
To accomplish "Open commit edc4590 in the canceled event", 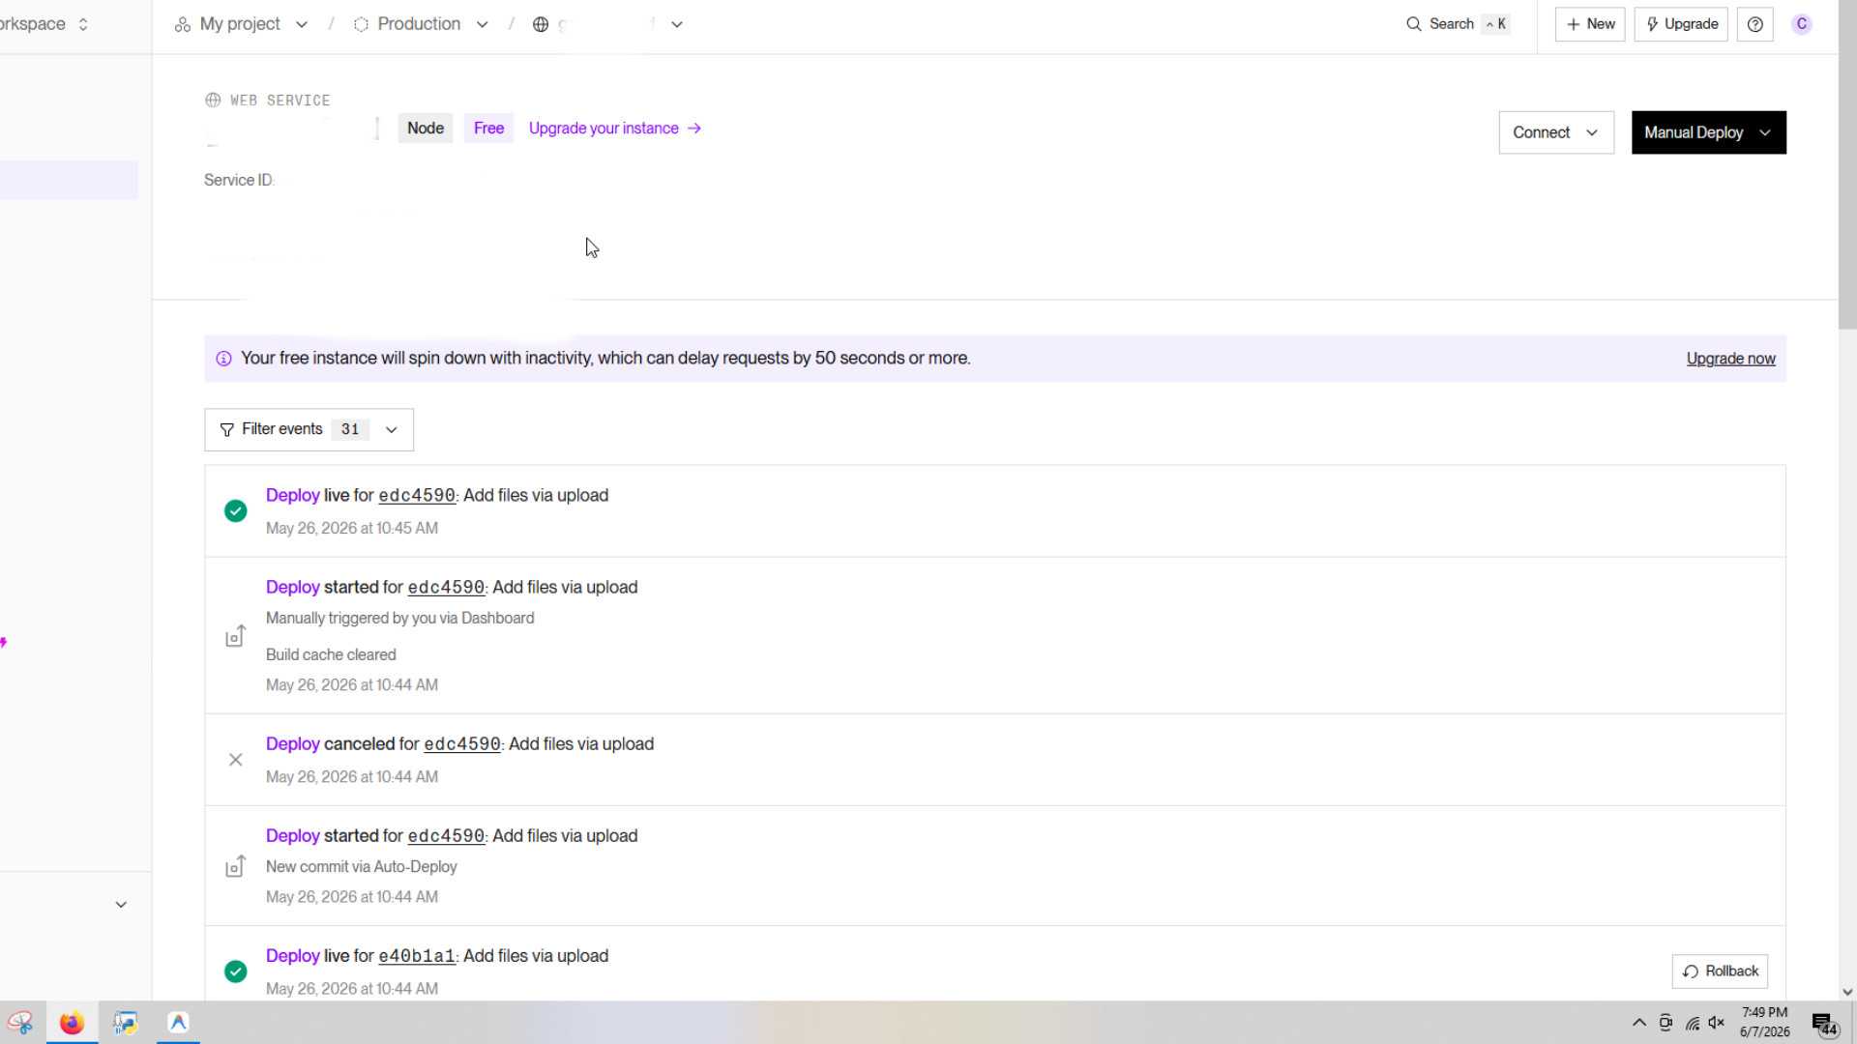I will click(462, 744).
